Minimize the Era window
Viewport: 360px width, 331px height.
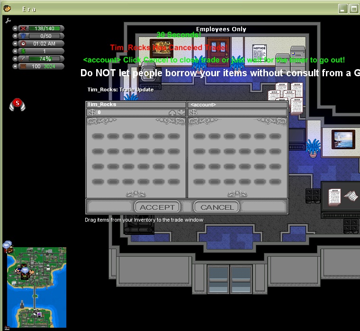click(343, 9)
